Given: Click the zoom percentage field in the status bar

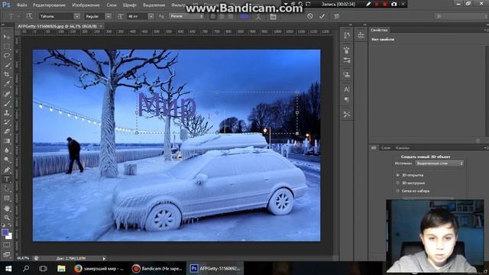Looking at the screenshot, I should click(x=23, y=258).
